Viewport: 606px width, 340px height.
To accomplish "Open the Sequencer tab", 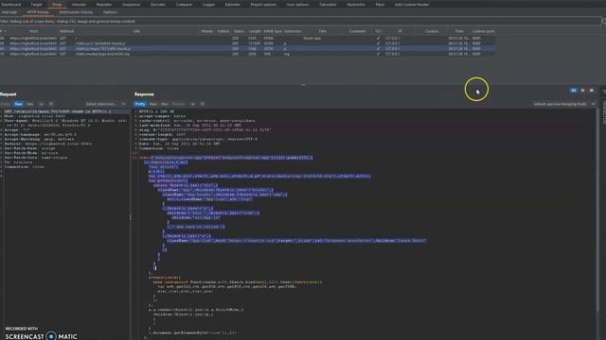I will (131, 5).
